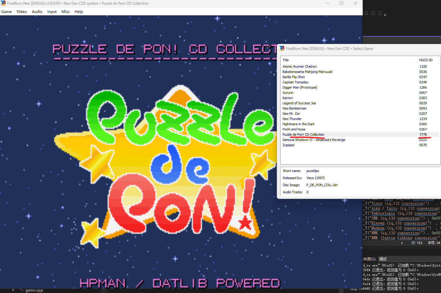Click the FinalBurn Neo icon in Select Game dialog
Viewport: 441px width, 293px height.
(282, 48)
